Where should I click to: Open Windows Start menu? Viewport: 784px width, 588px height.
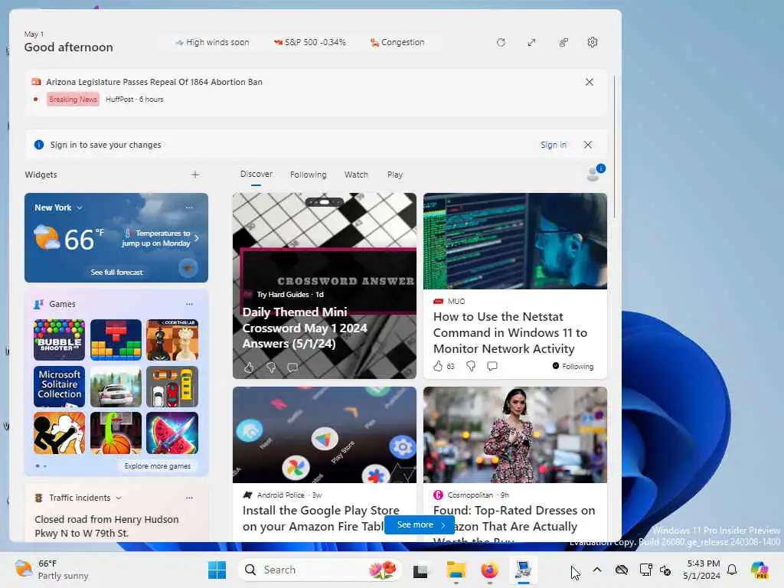point(217,570)
